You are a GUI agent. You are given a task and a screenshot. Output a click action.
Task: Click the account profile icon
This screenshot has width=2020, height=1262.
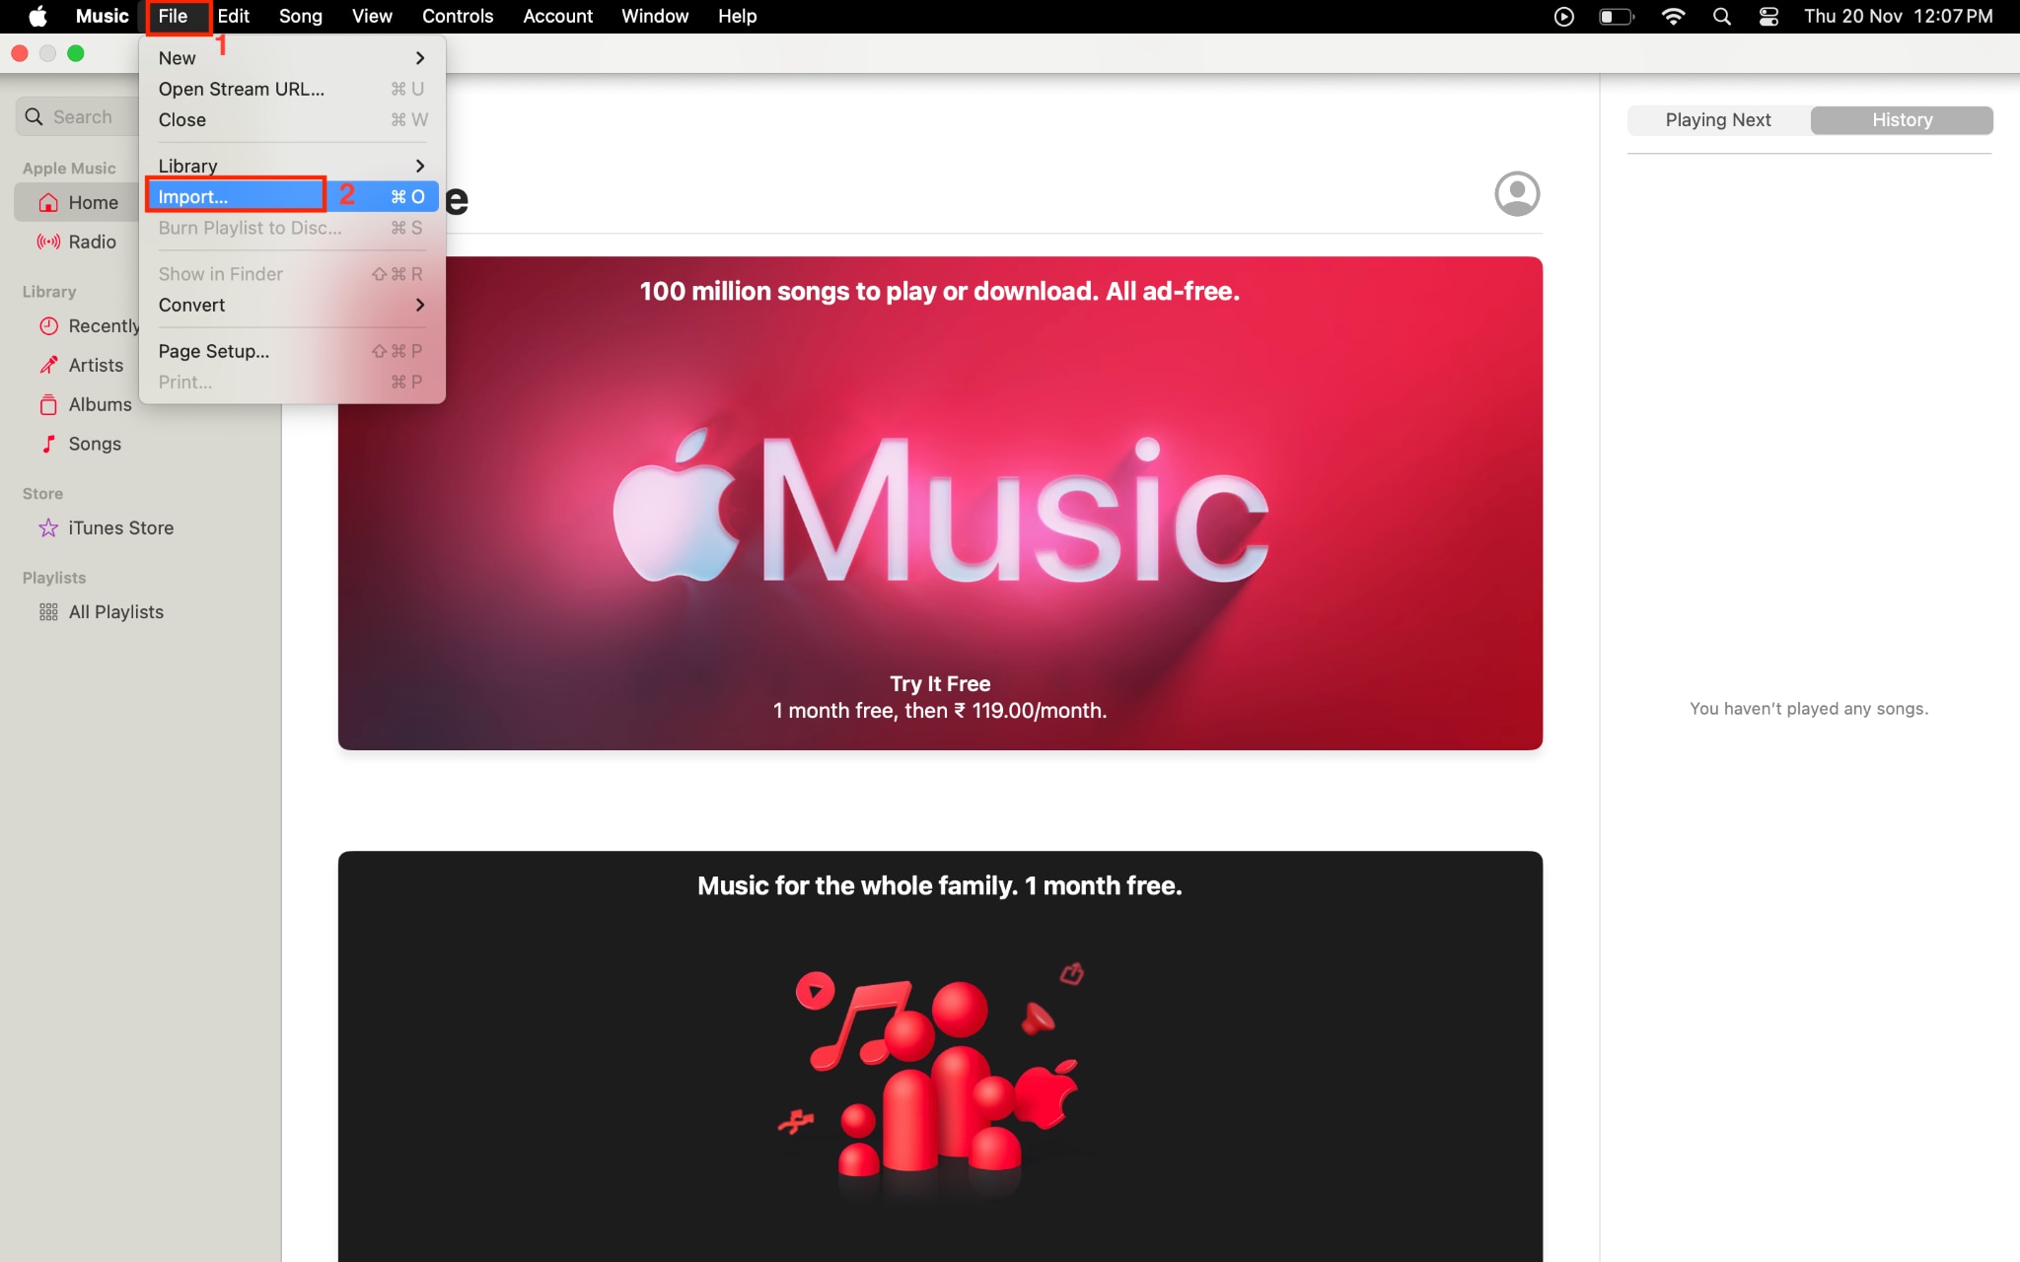click(x=1516, y=194)
